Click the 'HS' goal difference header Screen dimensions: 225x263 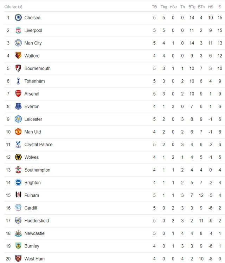[x=211, y=7]
